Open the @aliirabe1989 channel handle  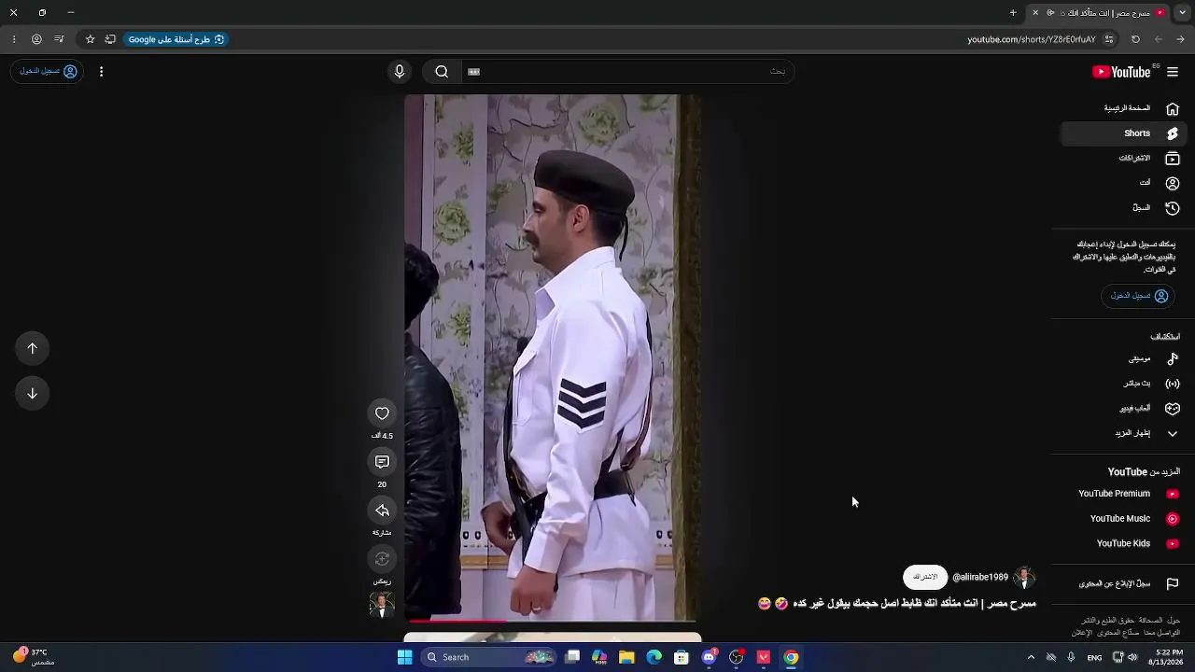click(980, 577)
